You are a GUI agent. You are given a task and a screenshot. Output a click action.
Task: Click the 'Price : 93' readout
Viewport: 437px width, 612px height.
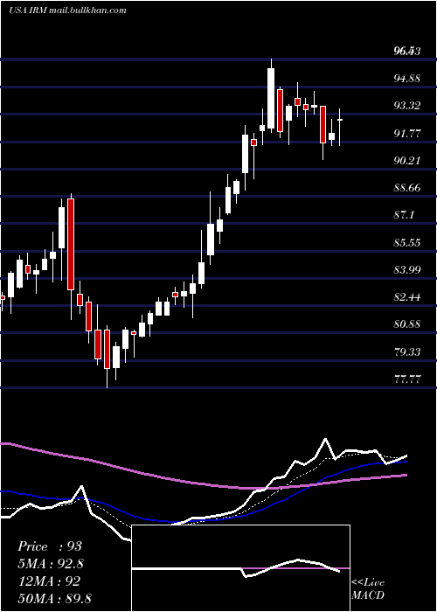[50, 546]
